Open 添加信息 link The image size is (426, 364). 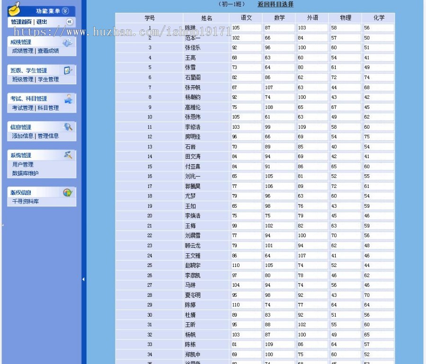[x=23, y=136]
